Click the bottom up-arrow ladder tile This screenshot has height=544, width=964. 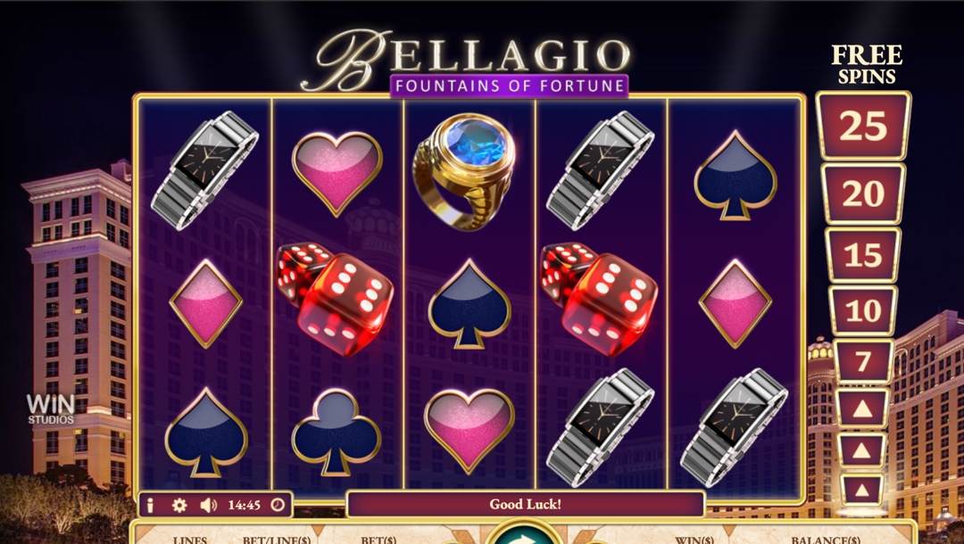click(x=862, y=490)
